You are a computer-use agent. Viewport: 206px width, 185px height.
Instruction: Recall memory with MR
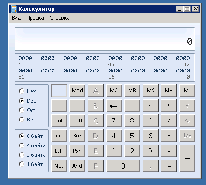pos(132,90)
